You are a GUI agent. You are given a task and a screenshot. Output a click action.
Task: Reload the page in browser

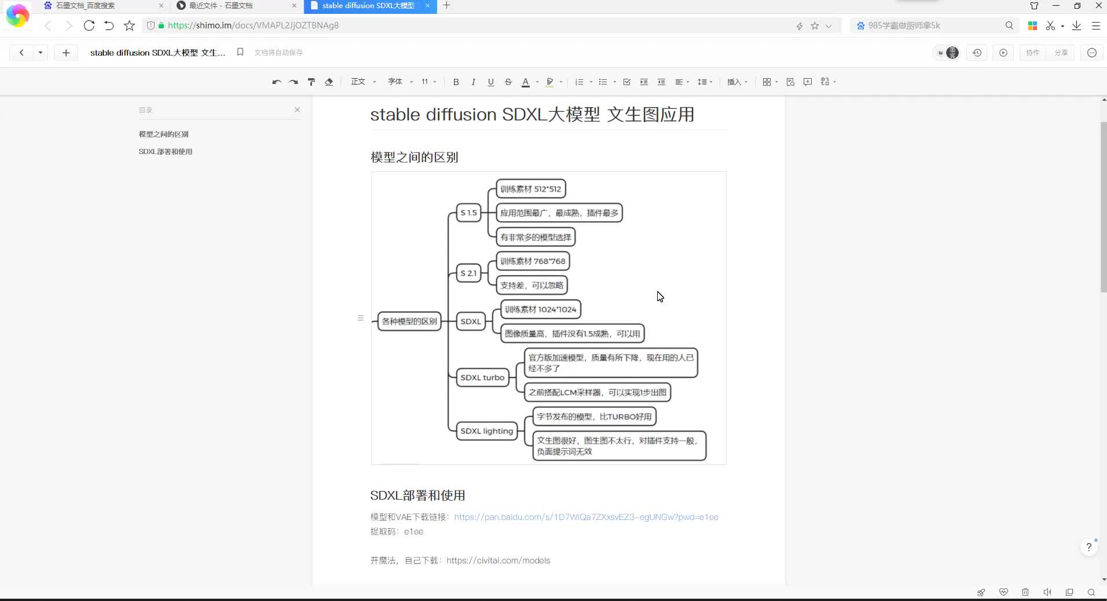89,25
